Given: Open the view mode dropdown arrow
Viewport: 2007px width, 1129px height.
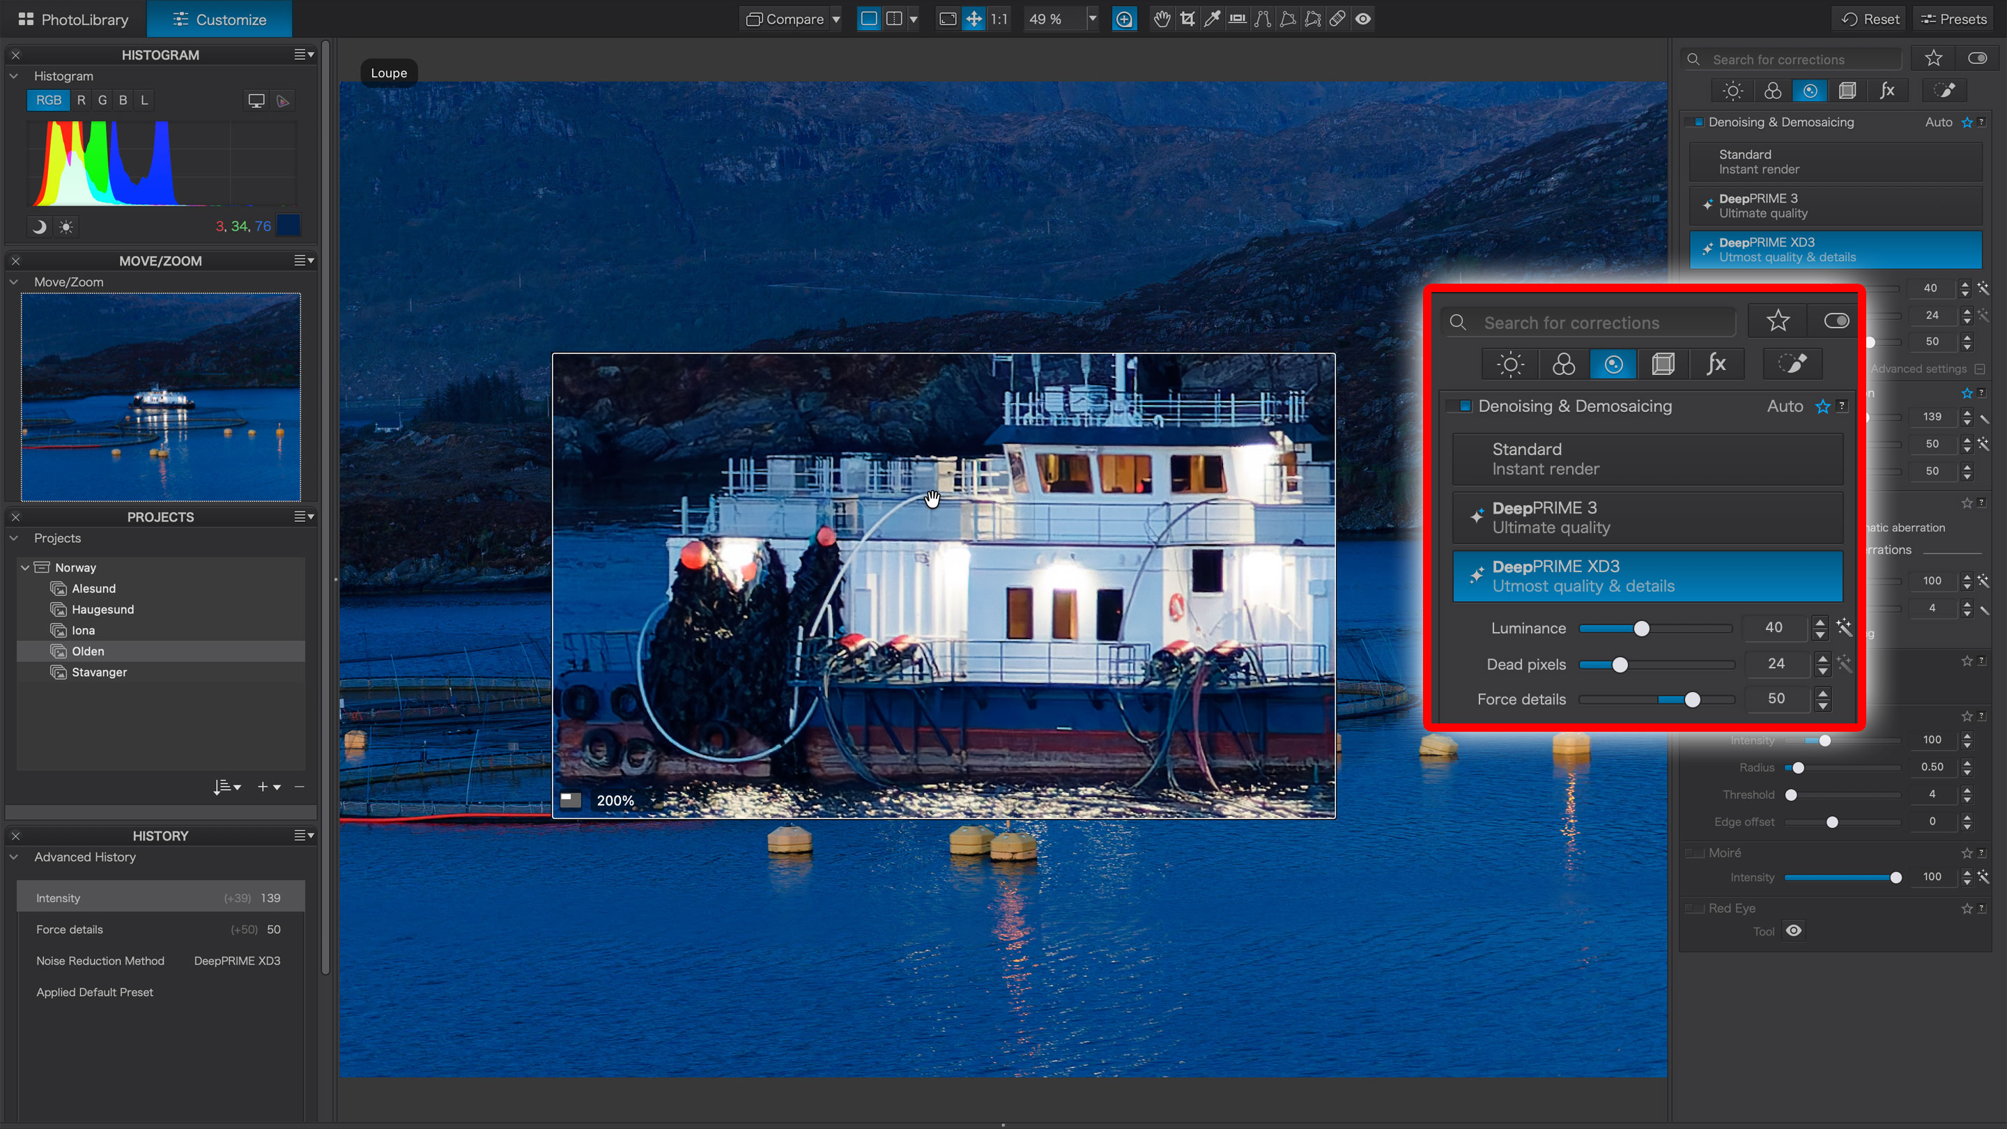Looking at the screenshot, I should click(x=913, y=19).
